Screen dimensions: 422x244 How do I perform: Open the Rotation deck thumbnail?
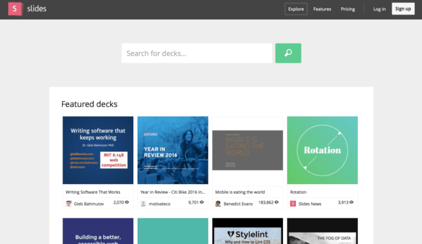point(322,150)
